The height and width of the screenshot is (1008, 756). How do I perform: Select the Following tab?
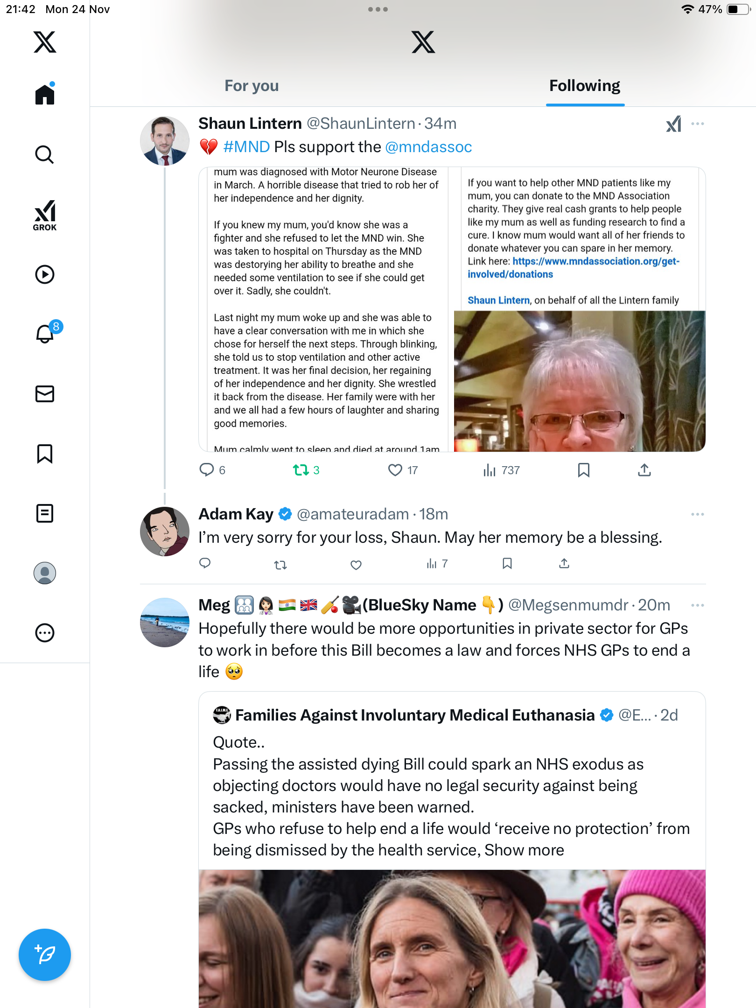(x=585, y=86)
